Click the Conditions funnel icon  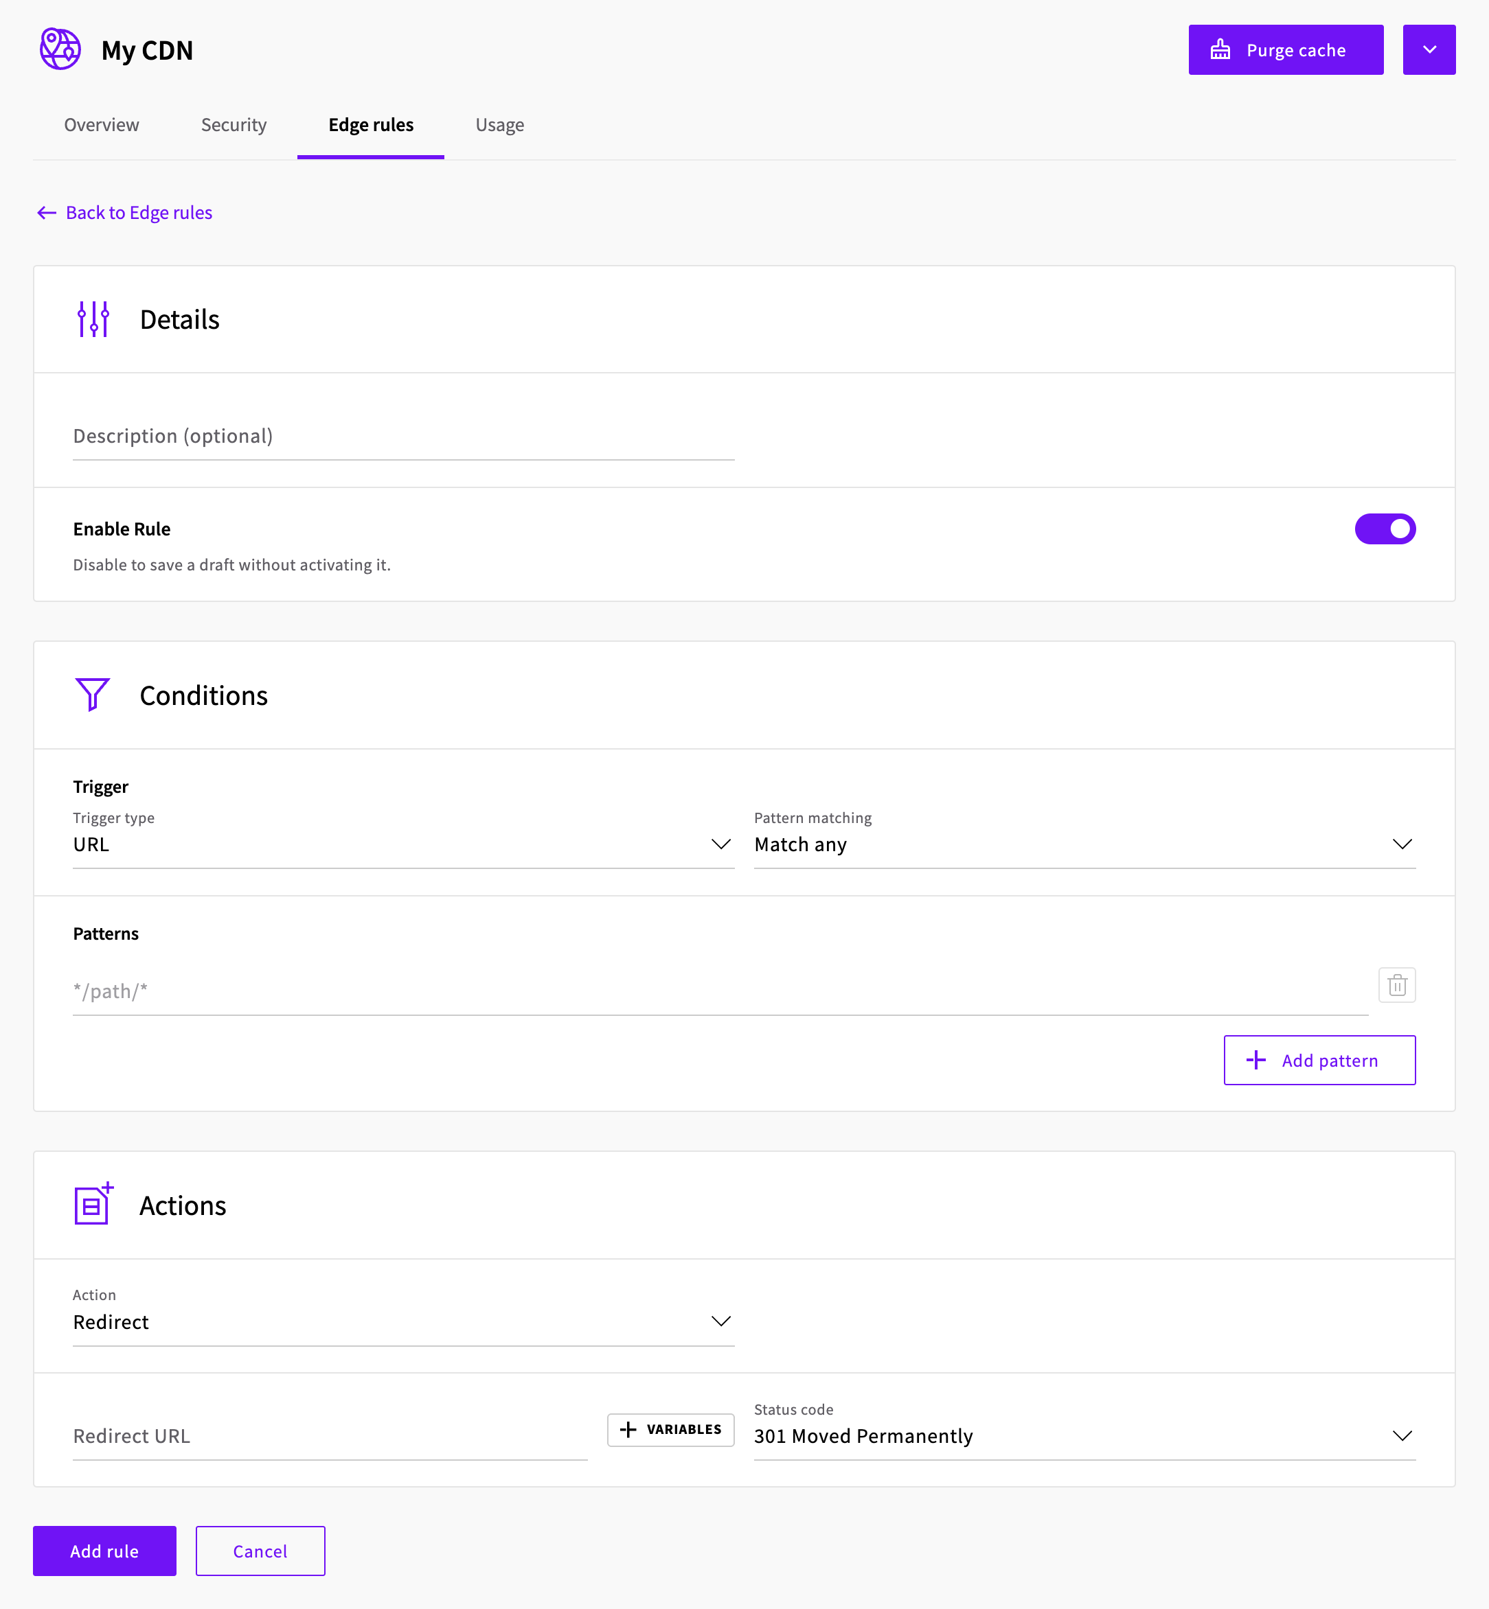point(93,694)
